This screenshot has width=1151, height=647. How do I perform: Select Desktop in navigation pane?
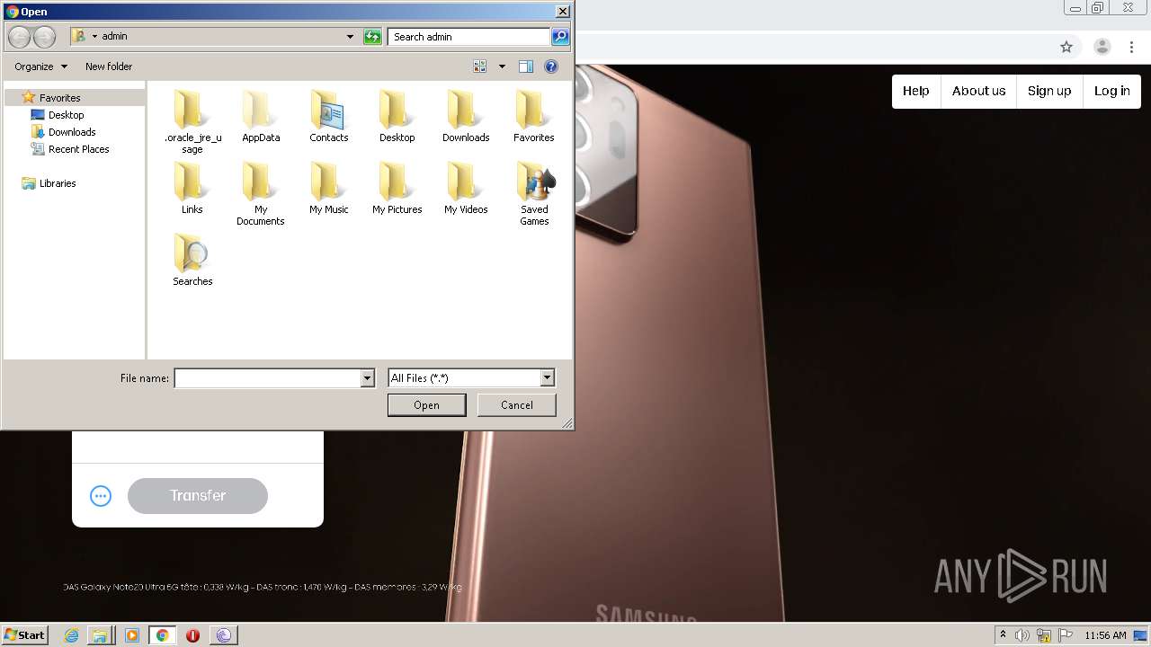coord(66,115)
